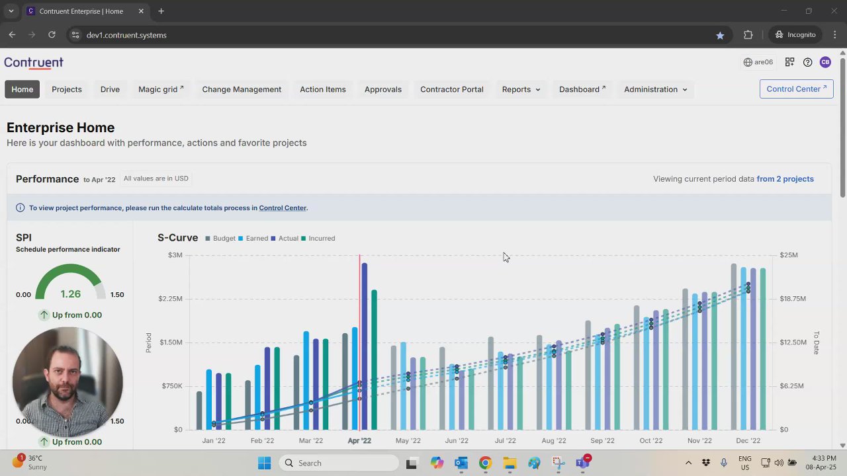
Task: Reload the page
Action: pyautogui.click(x=52, y=35)
